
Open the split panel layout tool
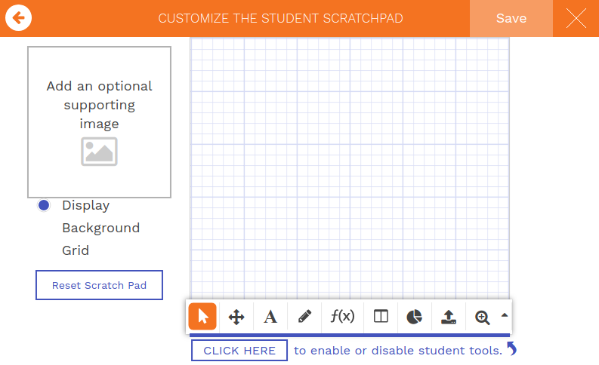pyautogui.click(x=381, y=317)
